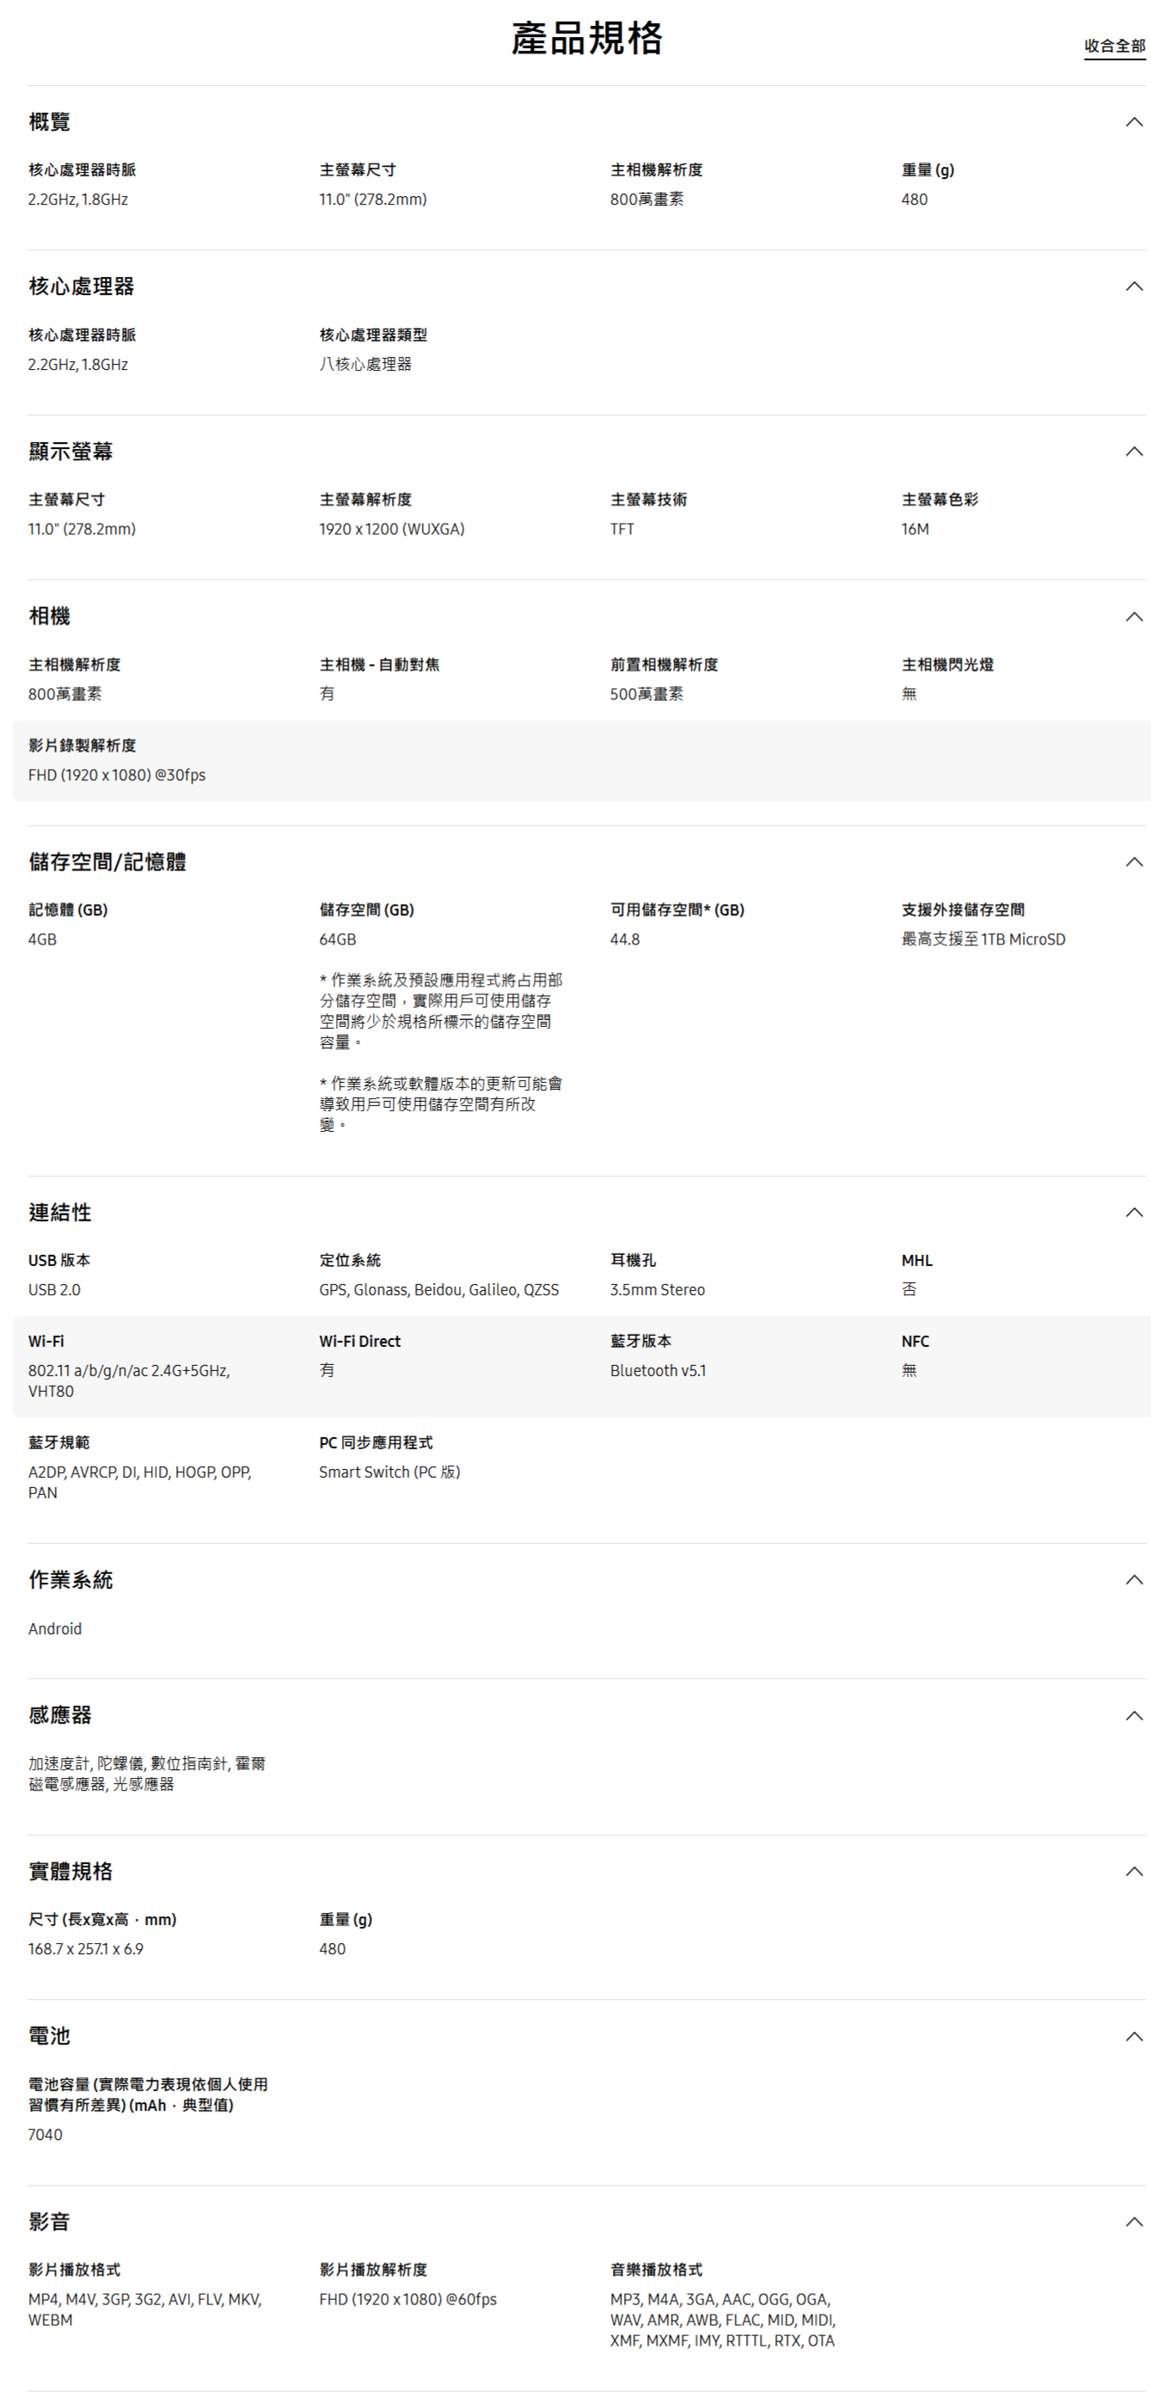Image resolution: width=1151 pixels, height=2392 pixels.
Task: Click the 主螢幕解析度 label
Action: point(364,500)
